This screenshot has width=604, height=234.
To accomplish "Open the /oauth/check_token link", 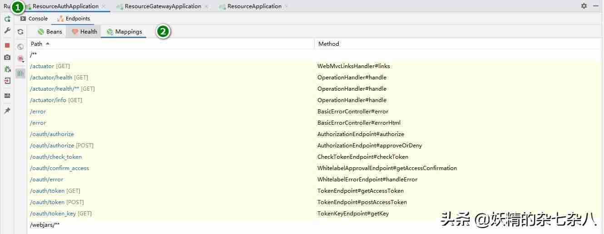I will [56, 157].
